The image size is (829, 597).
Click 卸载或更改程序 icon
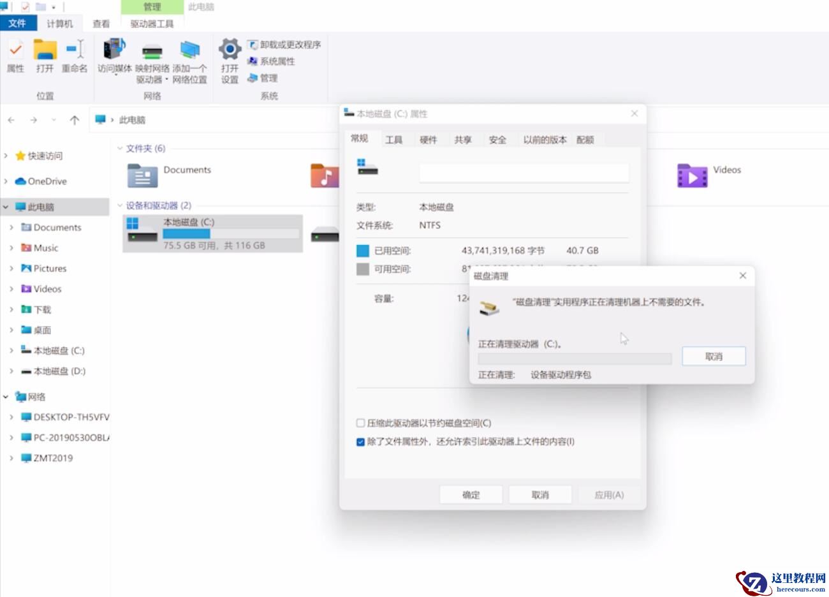point(285,45)
